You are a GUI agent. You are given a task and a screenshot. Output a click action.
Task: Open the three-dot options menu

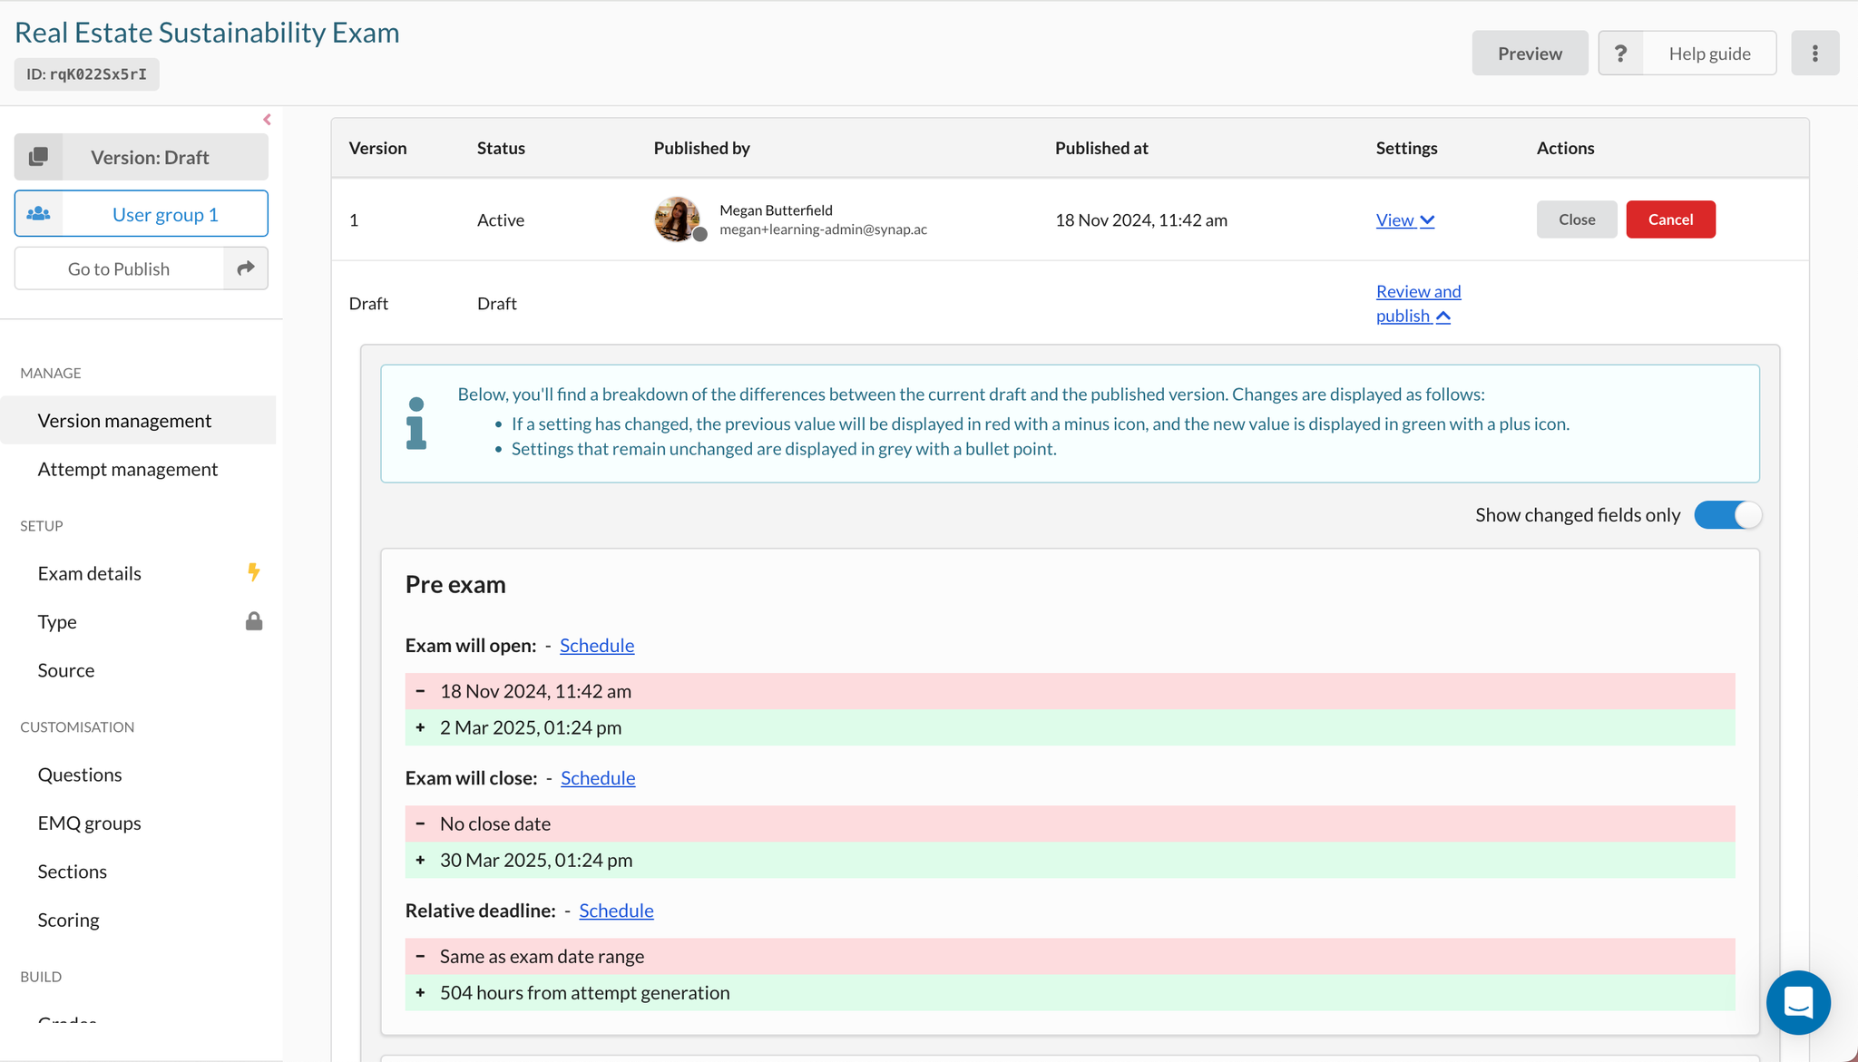[x=1815, y=53]
